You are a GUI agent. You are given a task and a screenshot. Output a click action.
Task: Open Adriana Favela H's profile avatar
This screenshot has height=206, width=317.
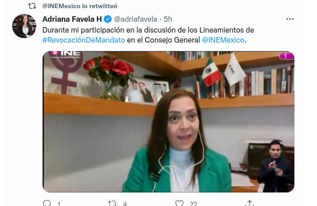click(x=24, y=26)
